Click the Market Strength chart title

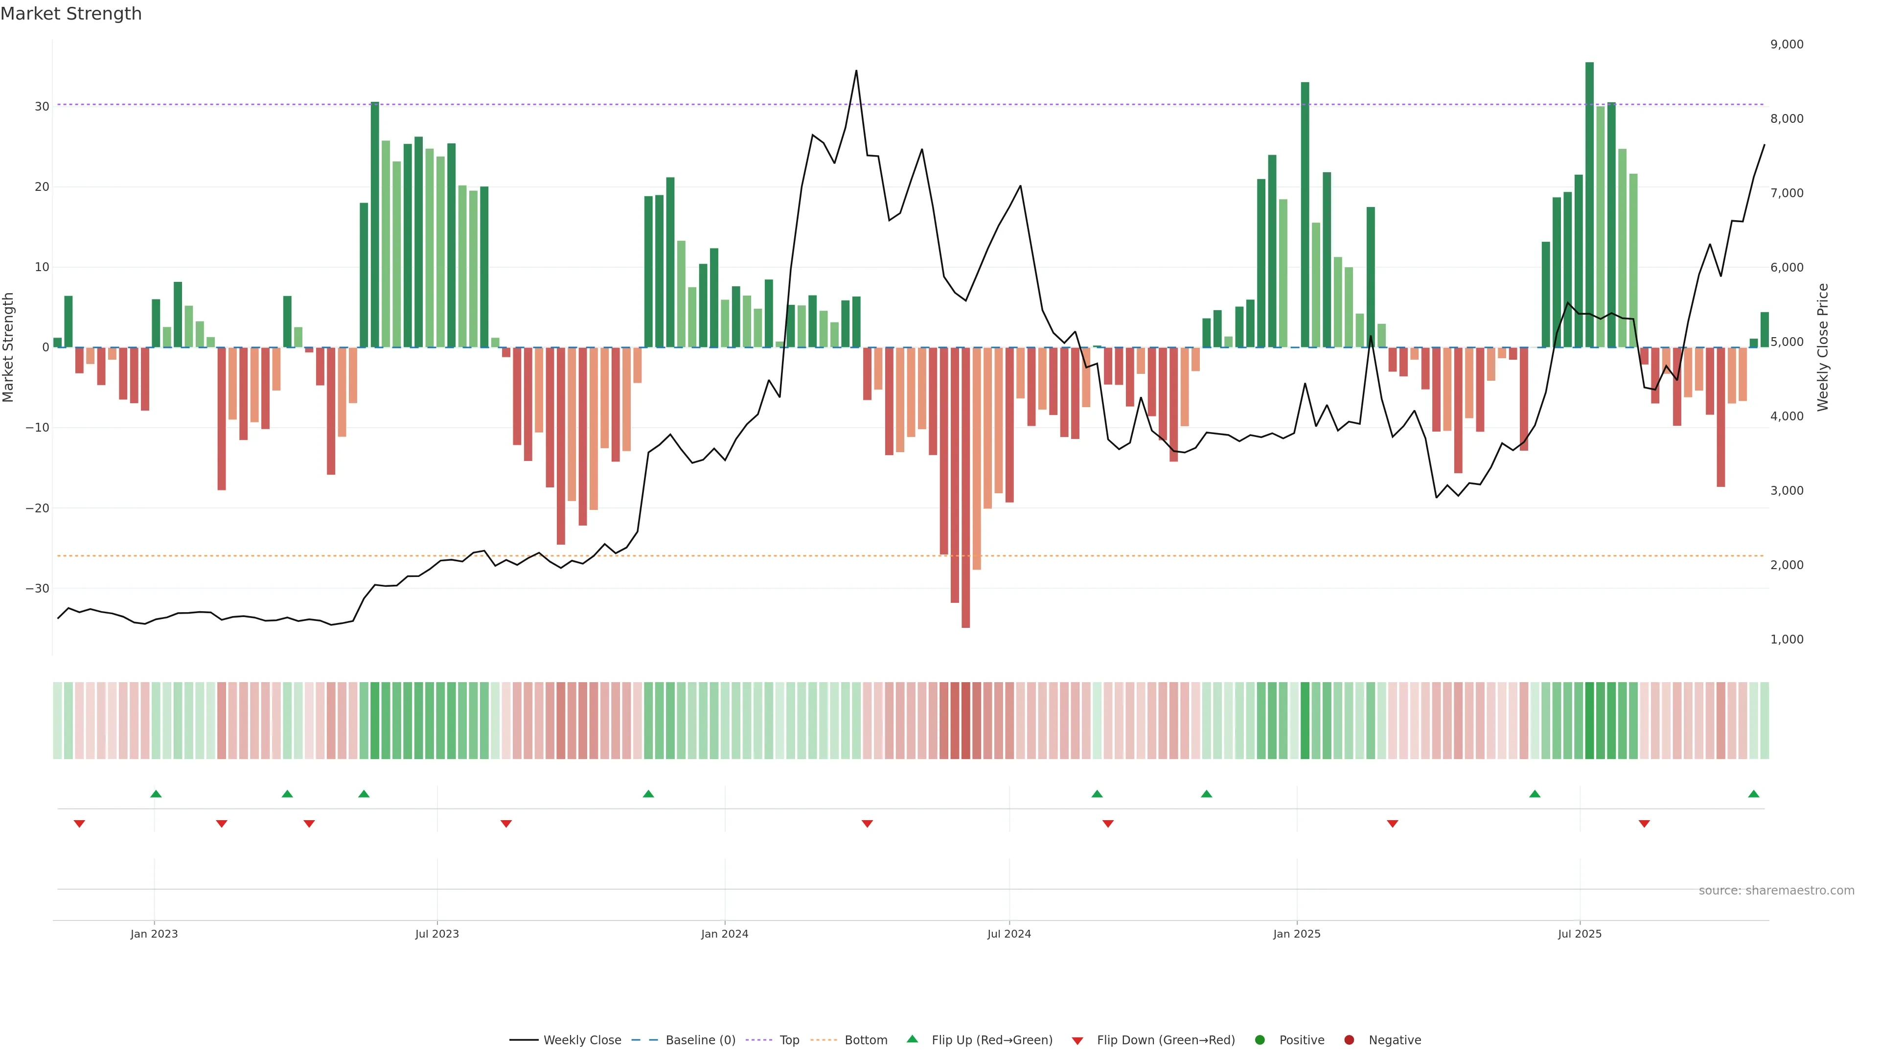click(71, 14)
